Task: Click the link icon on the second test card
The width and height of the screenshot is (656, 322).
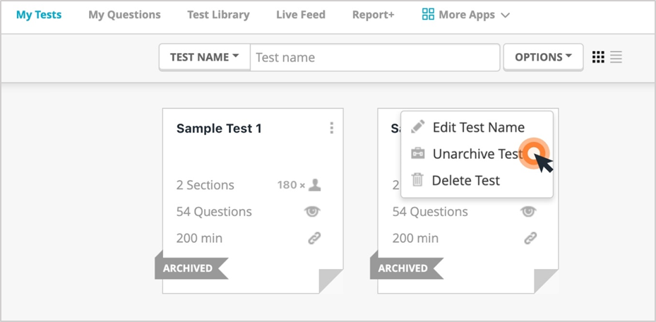Action: pos(530,239)
